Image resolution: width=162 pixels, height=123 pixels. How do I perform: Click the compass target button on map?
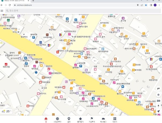tap(159, 95)
